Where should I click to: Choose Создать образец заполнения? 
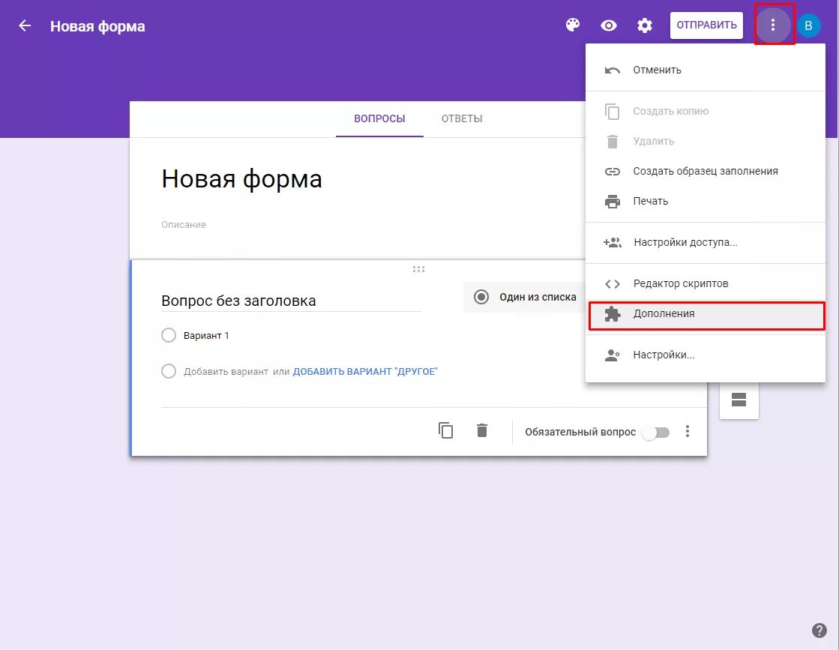tap(706, 171)
